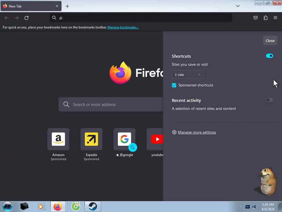The width and height of the screenshot is (282, 212).
Task: Click the monitor tray icon
Action: [248, 207]
